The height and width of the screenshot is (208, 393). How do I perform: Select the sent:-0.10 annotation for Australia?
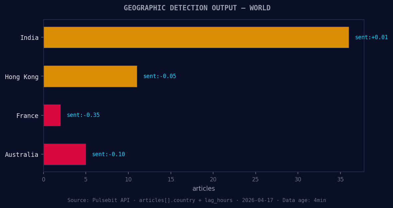108,154
